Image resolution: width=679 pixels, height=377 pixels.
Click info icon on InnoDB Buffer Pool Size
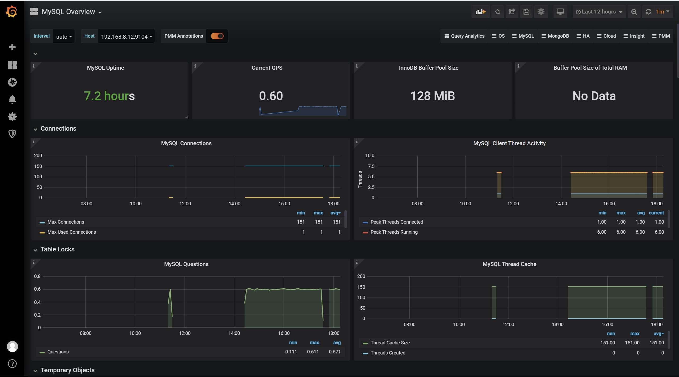pos(357,66)
